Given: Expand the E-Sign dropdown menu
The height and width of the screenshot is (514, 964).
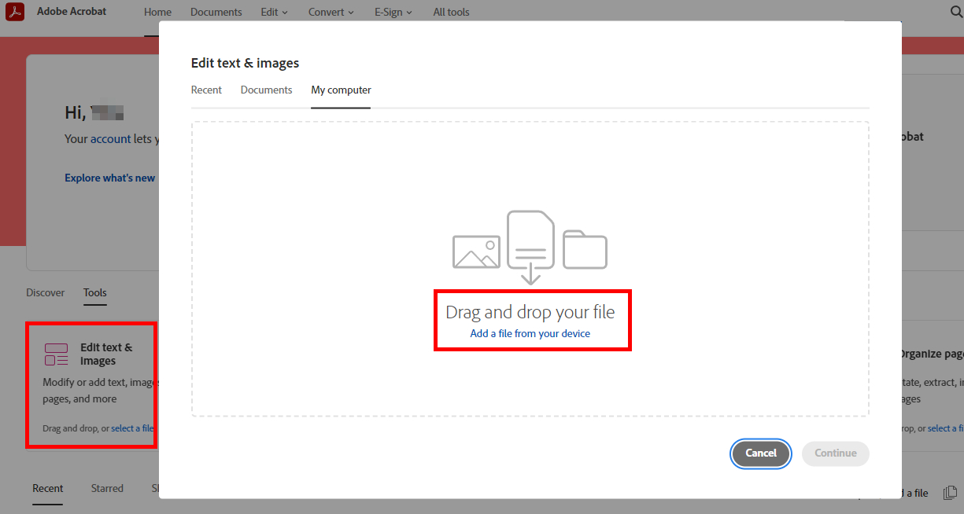Looking at the screenshot, I should click(x=393, y=13).
